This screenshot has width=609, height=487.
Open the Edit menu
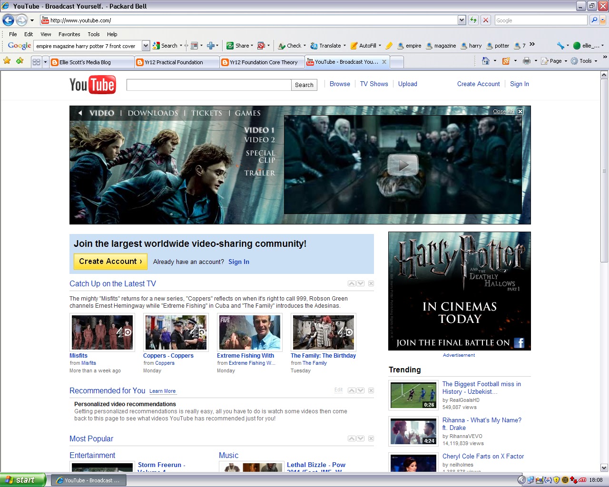tap(29, 34)
